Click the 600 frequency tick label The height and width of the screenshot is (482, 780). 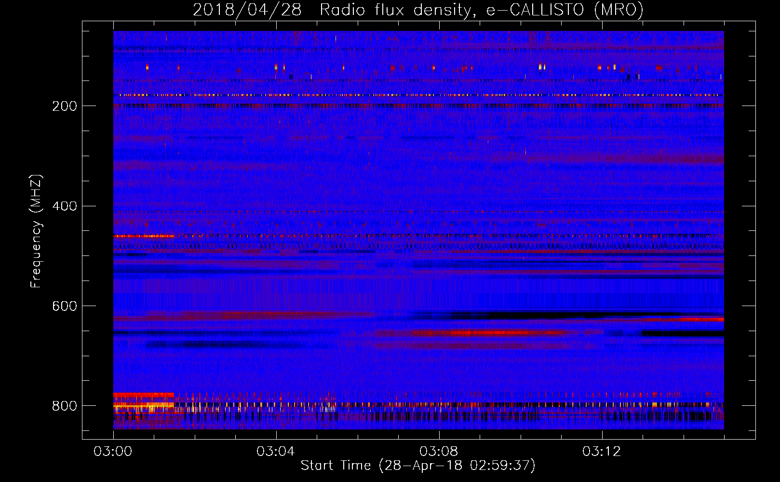(x=65, y=306)
